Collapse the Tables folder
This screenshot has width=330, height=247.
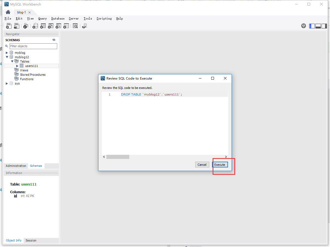pyautogui.click(x=12, y=61)
